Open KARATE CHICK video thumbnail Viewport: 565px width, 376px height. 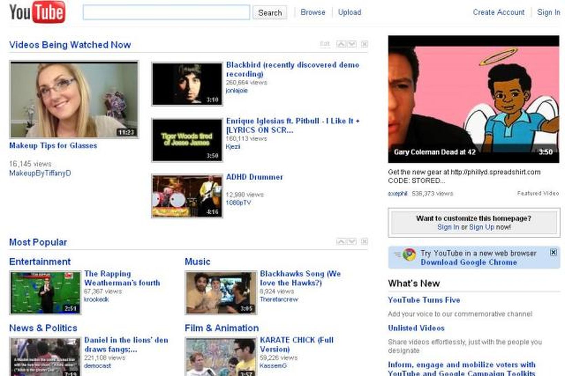pyautogui.click(x=221, y=357)
